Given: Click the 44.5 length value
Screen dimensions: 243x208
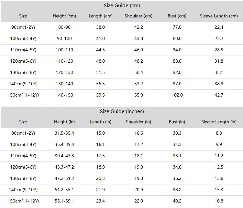Looking at the screenshot, I should (100, 50).
